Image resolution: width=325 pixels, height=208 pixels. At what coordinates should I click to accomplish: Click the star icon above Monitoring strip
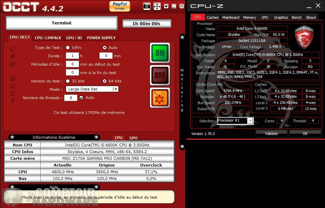click(x=182, y=37)
